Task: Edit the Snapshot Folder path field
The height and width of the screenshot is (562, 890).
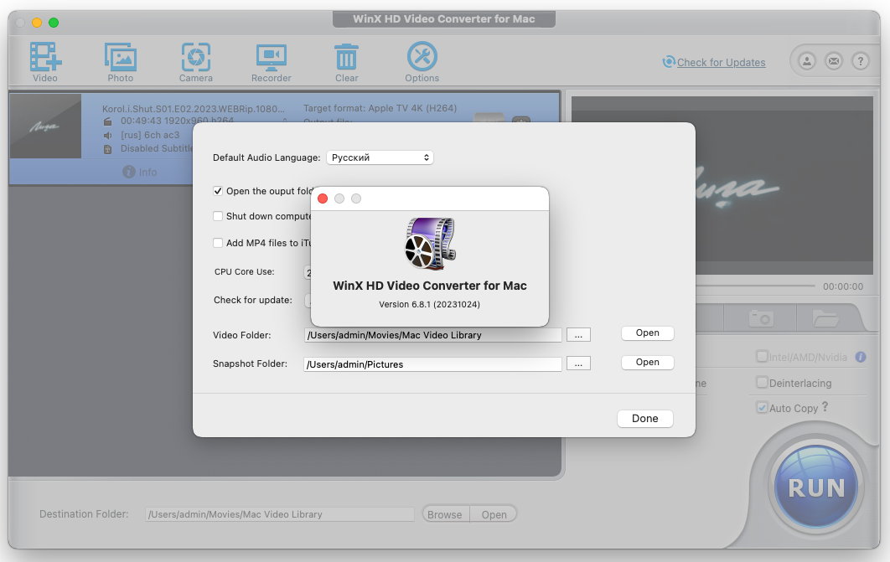Action: point(432,364)
